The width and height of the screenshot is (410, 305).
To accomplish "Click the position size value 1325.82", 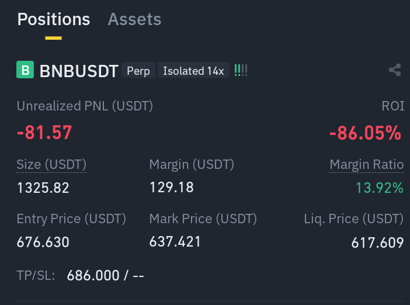I will [x=43, y=188].
